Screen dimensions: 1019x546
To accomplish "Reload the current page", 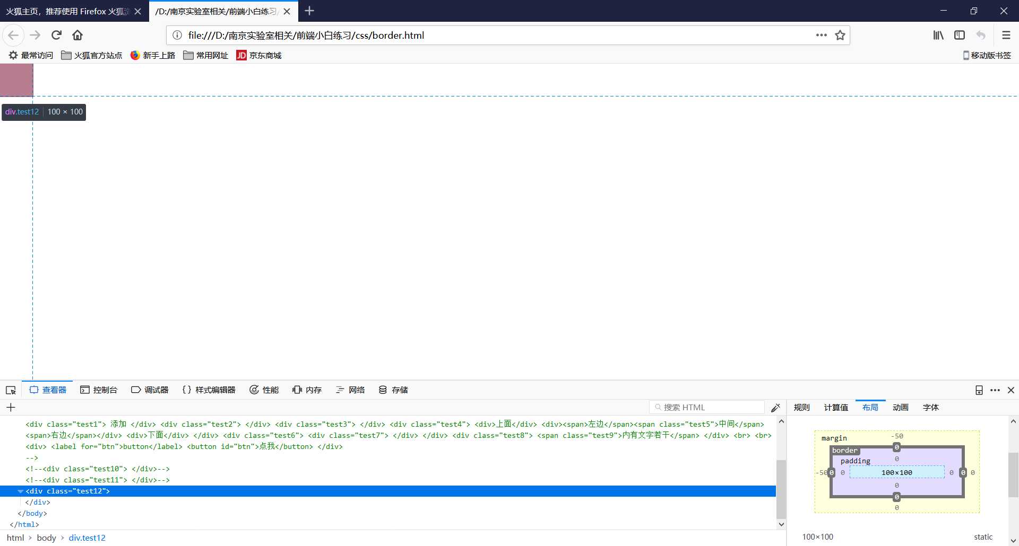I will (56, 35).
